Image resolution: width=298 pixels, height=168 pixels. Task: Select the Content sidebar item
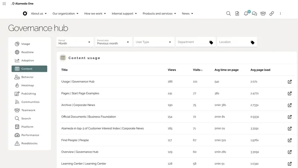coord(29,69)
